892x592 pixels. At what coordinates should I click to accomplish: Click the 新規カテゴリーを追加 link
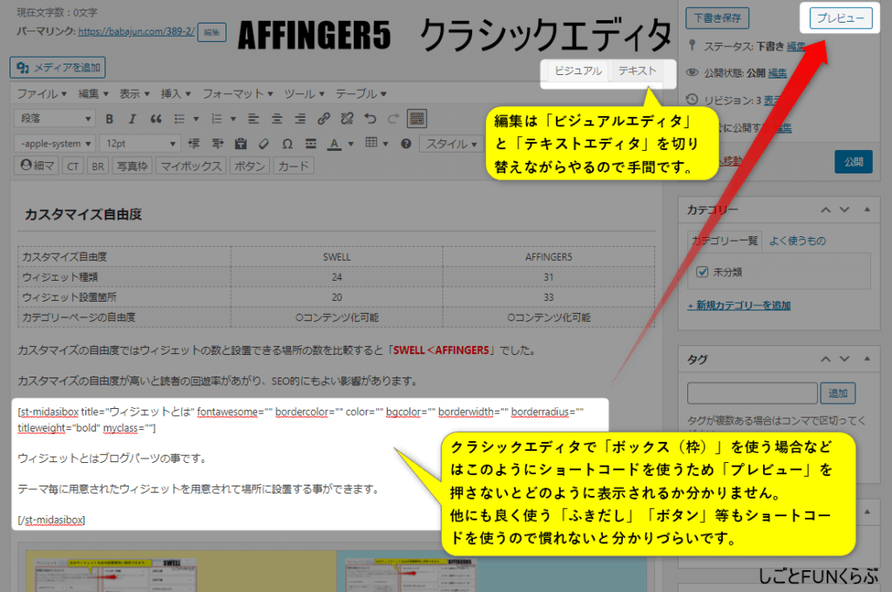tap(739, 306)
